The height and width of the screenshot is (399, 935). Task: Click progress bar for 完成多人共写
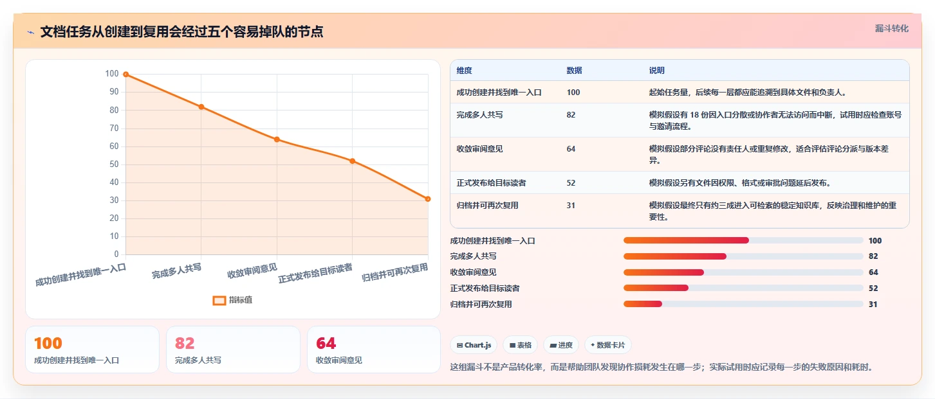point(743,256)
